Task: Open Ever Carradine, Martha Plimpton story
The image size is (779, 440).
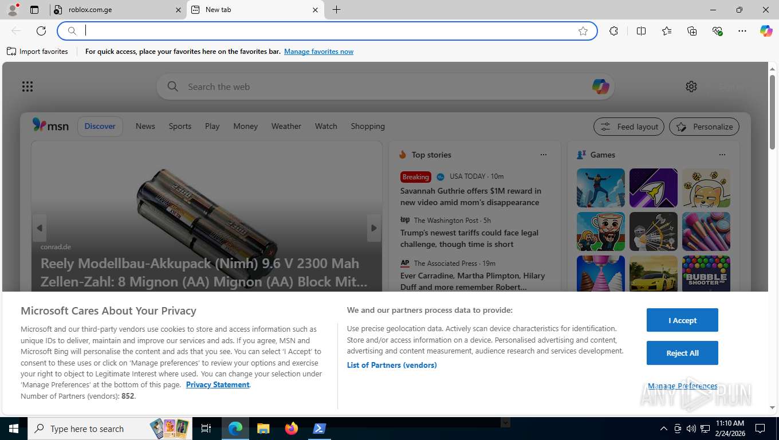Action: [x=473, y=281]
